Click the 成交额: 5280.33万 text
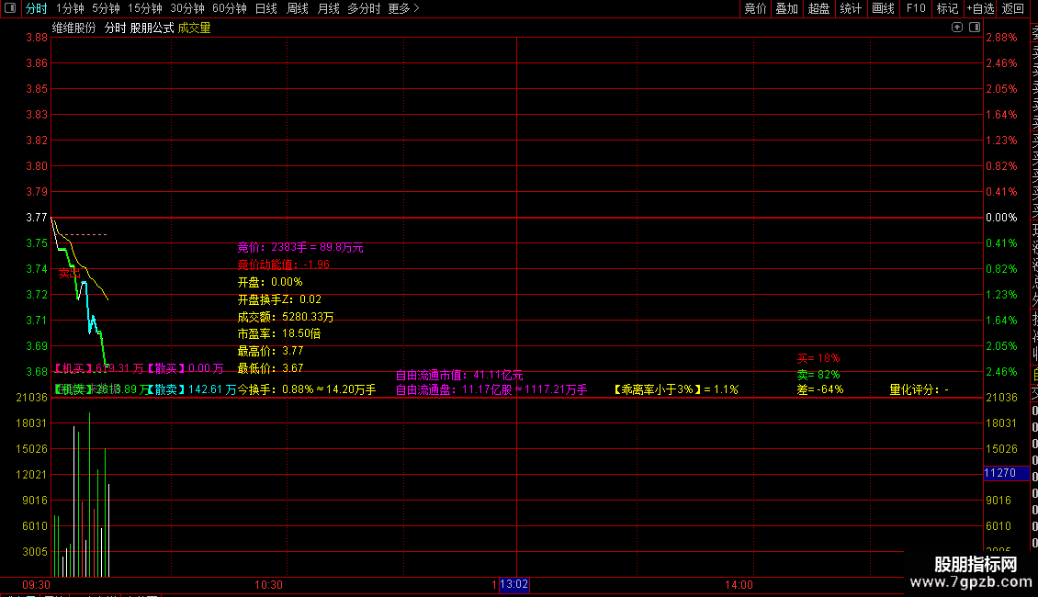 [286, 317]
